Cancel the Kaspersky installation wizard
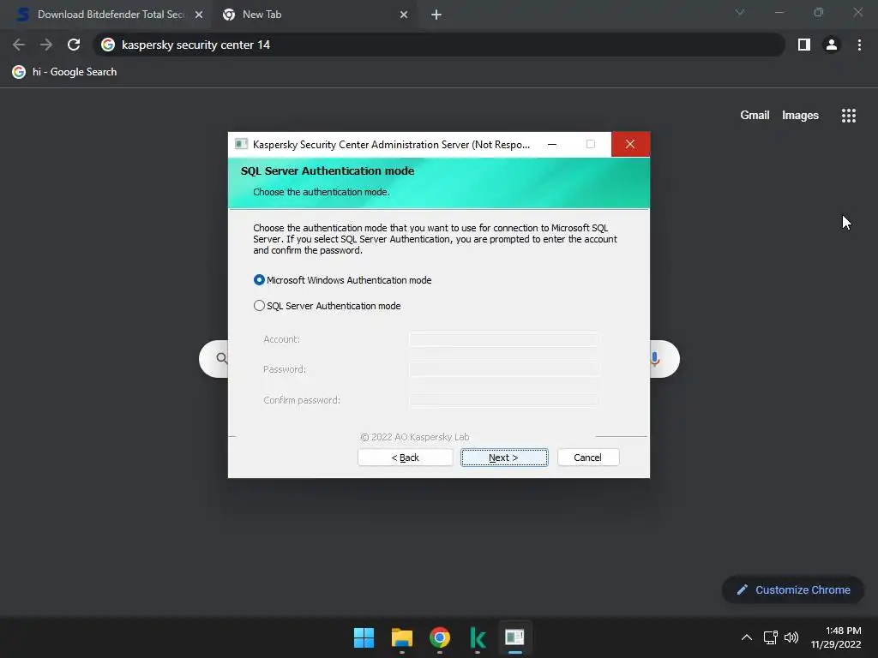 click(x=588, y=458)
